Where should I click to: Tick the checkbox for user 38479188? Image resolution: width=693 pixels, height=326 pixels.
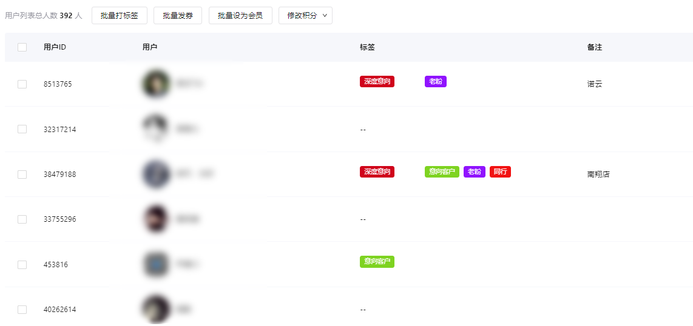tap(22, 175)
